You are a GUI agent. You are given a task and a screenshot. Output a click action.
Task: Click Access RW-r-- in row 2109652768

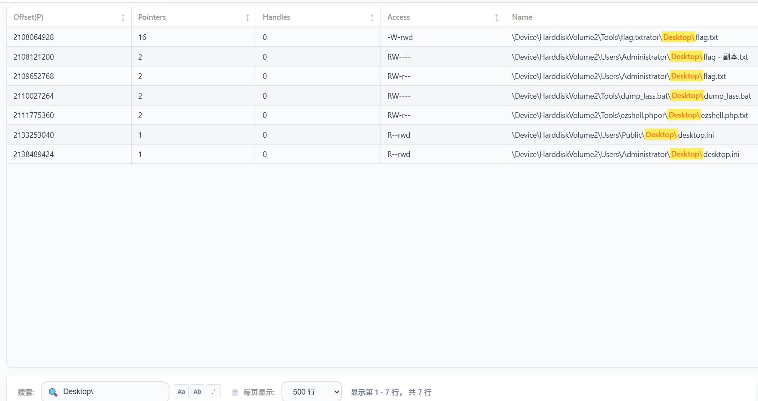399,76
